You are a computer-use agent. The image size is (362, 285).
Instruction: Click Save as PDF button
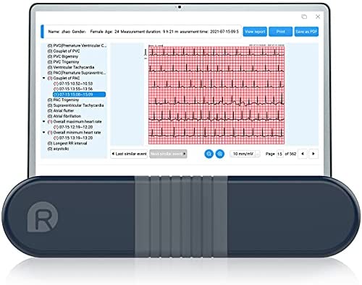[306, 32]
